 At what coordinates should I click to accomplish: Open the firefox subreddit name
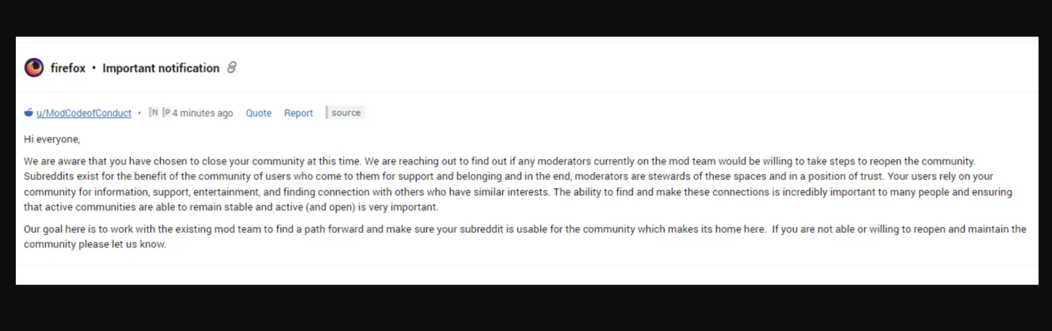coord(68,68)
